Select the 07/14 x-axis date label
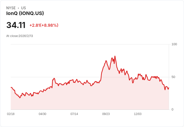Image resolution: width=184 pixels, height=127 pixels. click(74, 114)
